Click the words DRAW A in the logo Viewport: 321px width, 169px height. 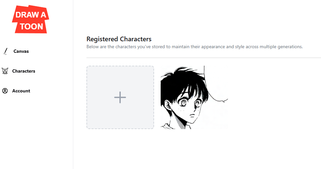pyautogui.click(x=31, y=15)
